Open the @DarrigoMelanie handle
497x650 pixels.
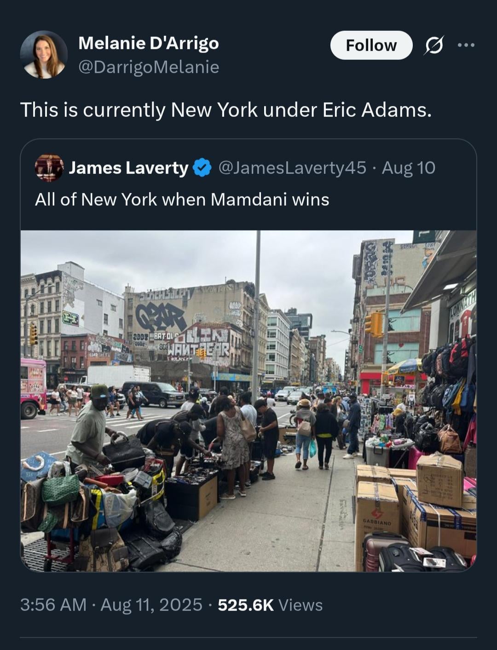[x=149, y=67]
